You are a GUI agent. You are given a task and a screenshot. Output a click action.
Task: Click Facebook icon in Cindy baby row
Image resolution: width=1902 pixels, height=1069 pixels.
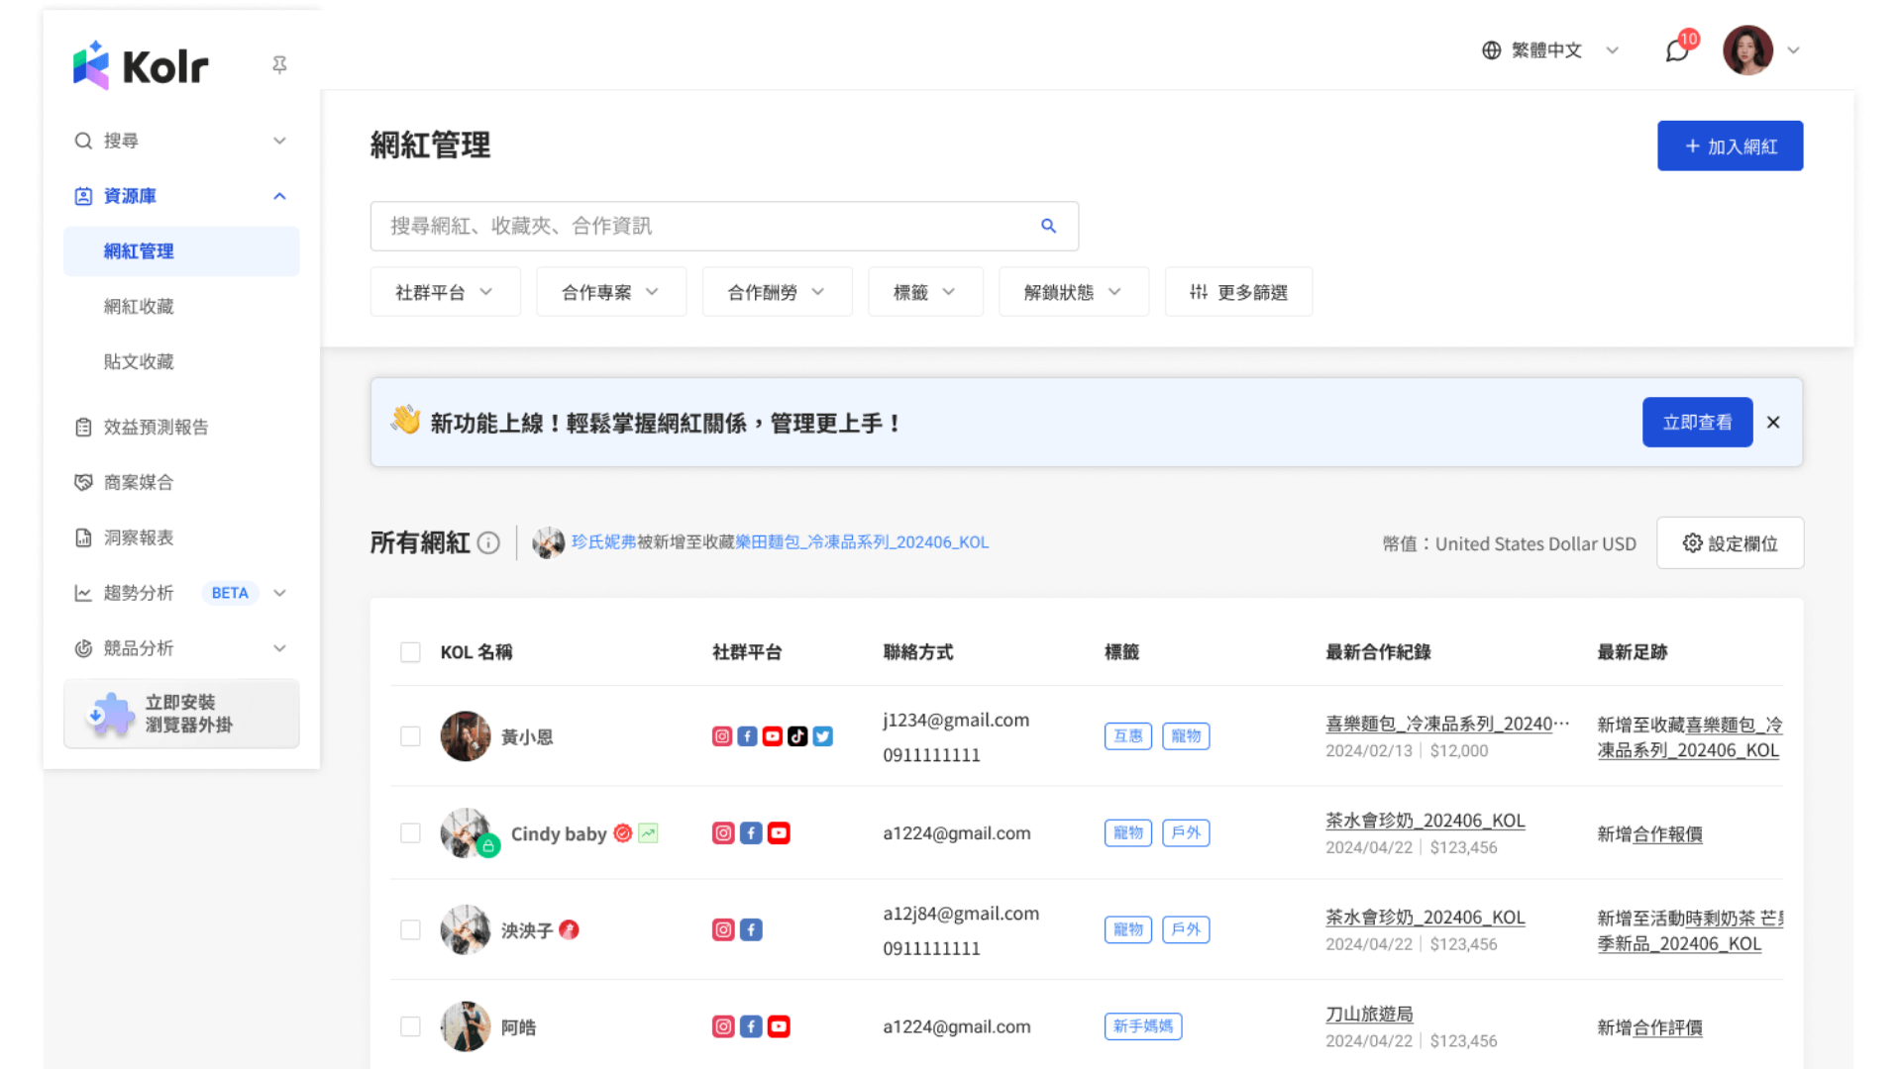pos(751,833)
